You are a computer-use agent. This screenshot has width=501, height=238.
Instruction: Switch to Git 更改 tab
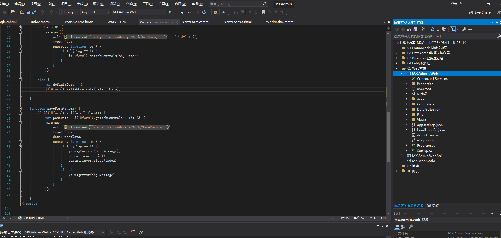(433, 206)
